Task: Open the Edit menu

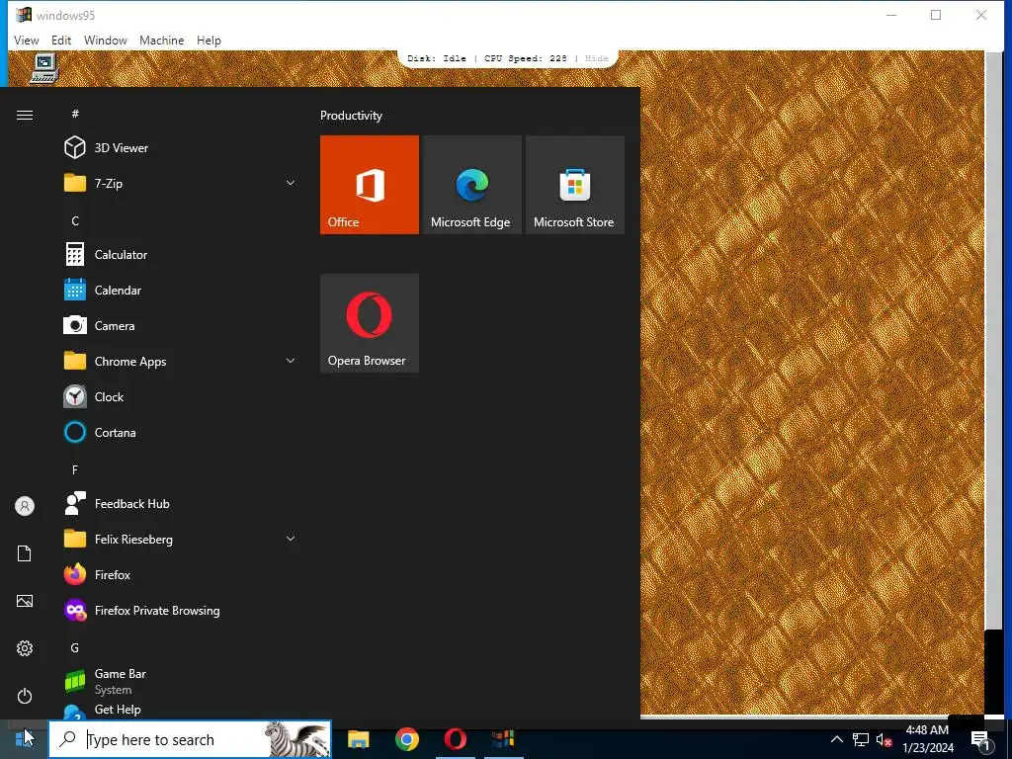Action: point(61,40)
